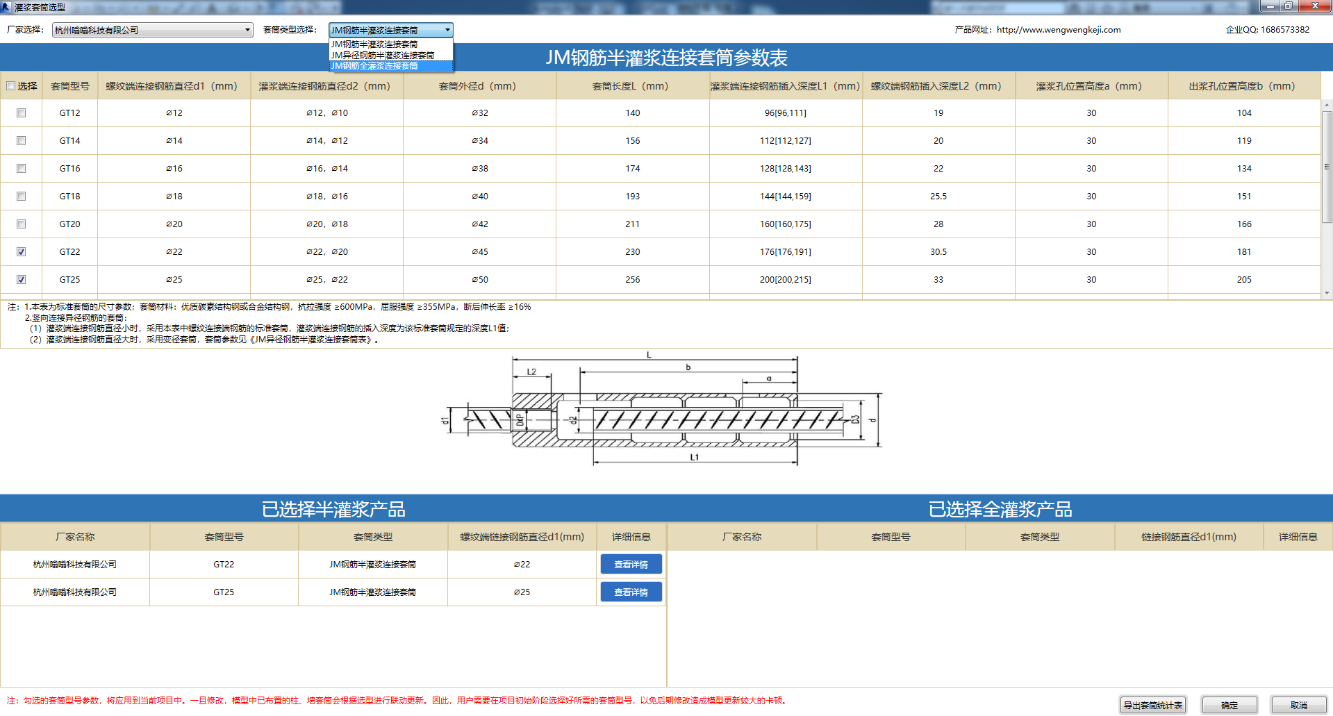Uncheck the GT22 row checkbox

(21, 251)
